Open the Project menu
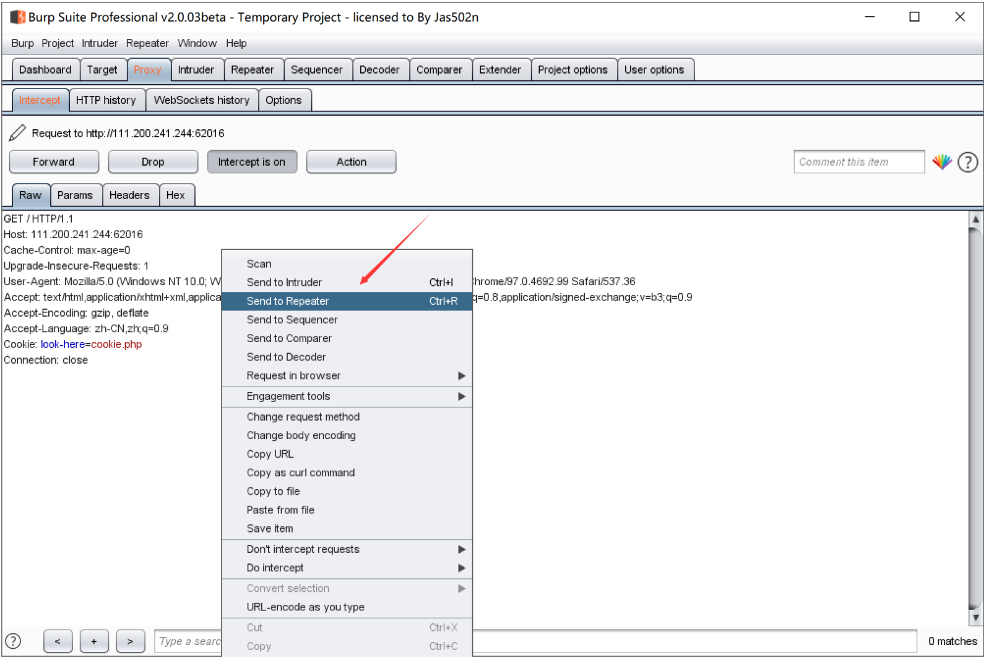This screenshot has height=658, width=986. [58, 43]
